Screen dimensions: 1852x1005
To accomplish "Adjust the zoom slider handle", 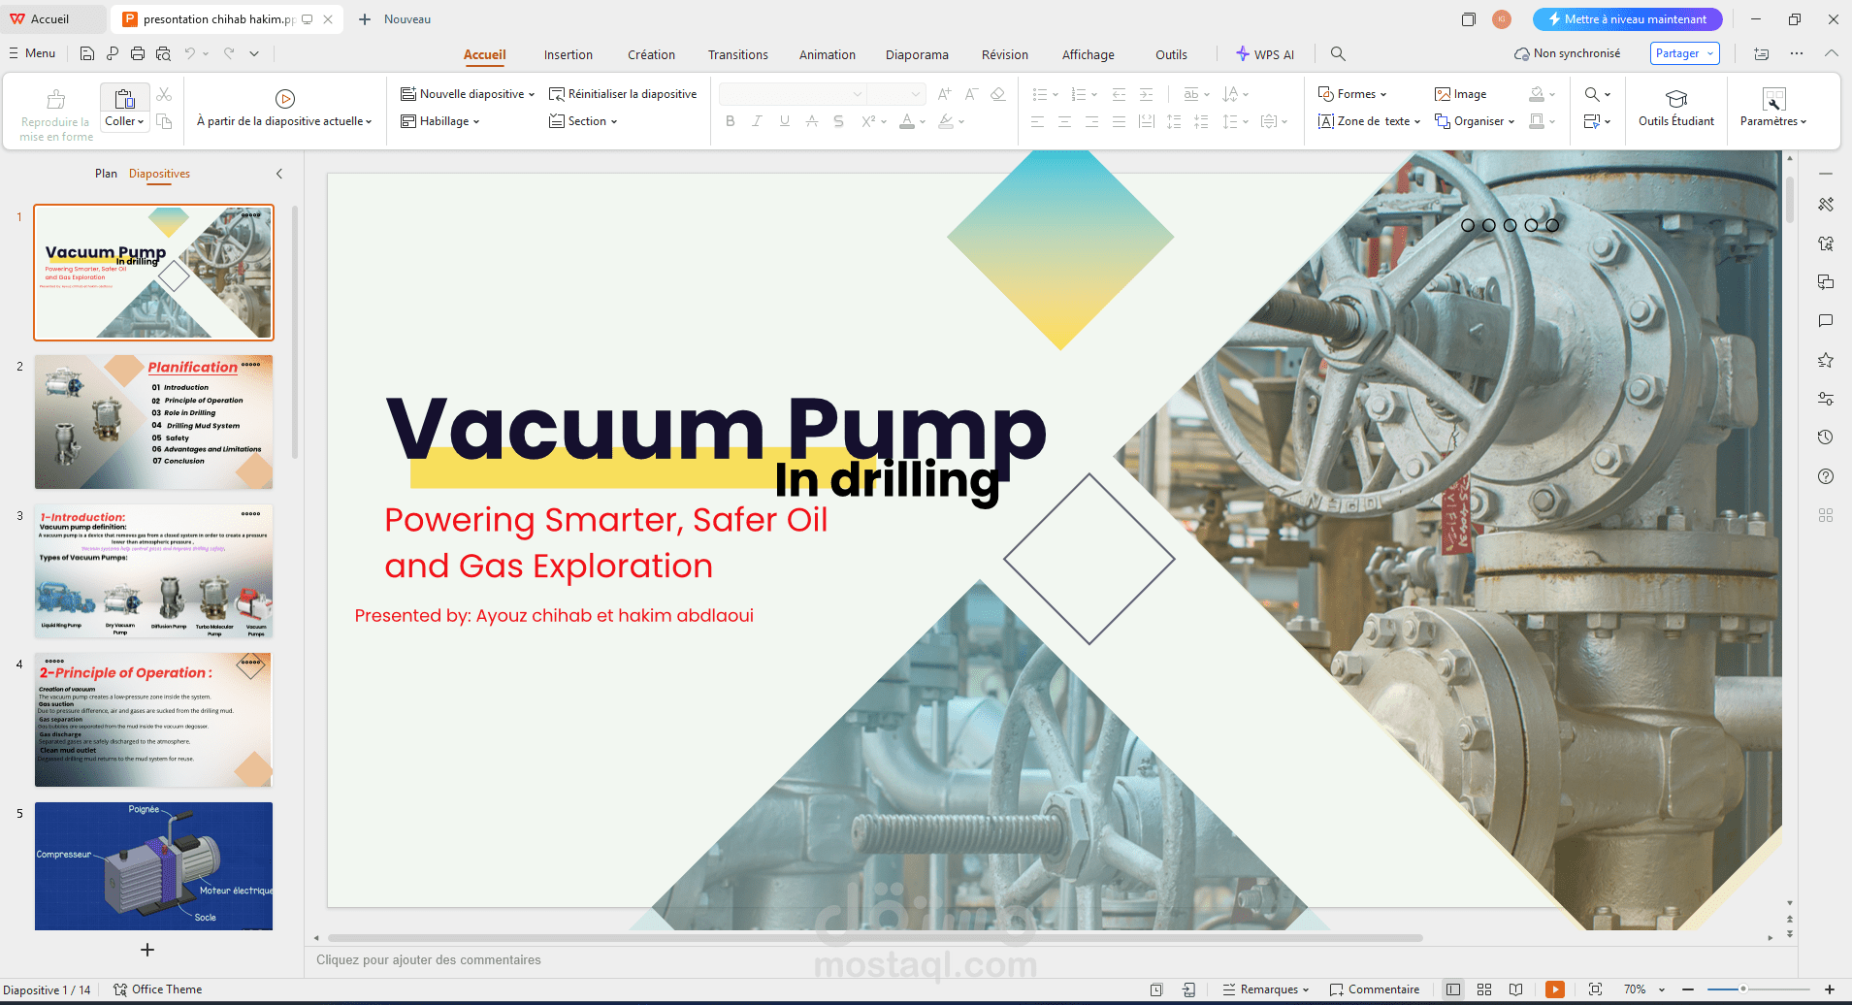I will [x=1743, y=989].
